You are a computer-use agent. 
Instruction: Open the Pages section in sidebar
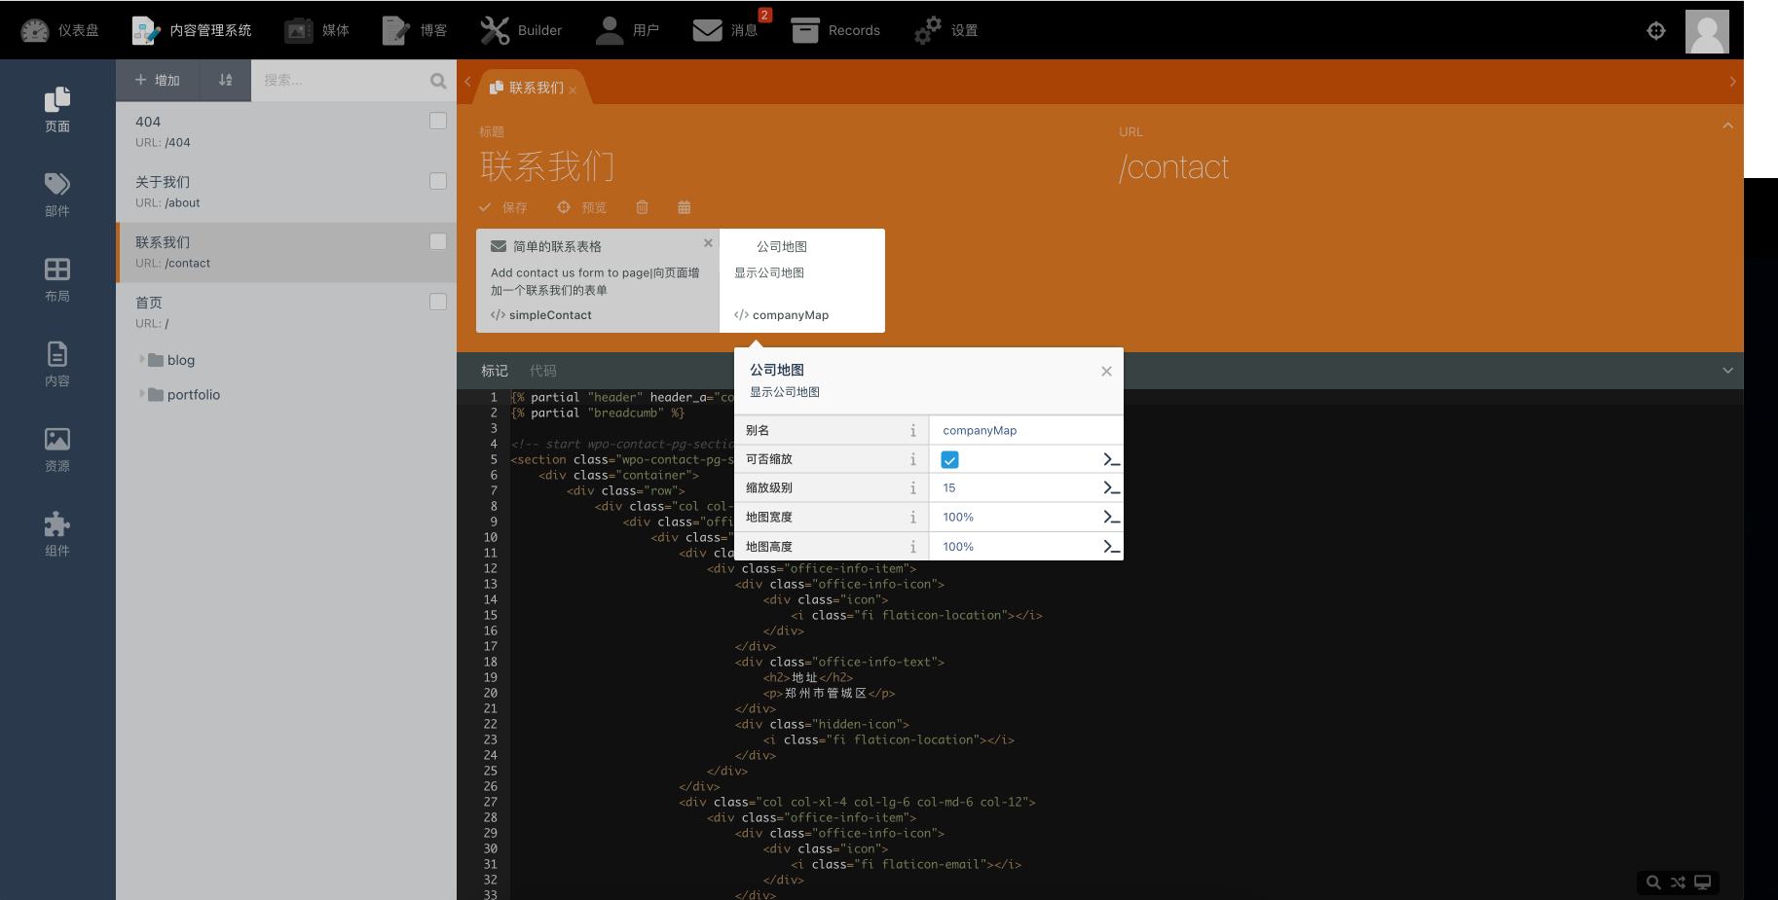[x=57, y=109]
